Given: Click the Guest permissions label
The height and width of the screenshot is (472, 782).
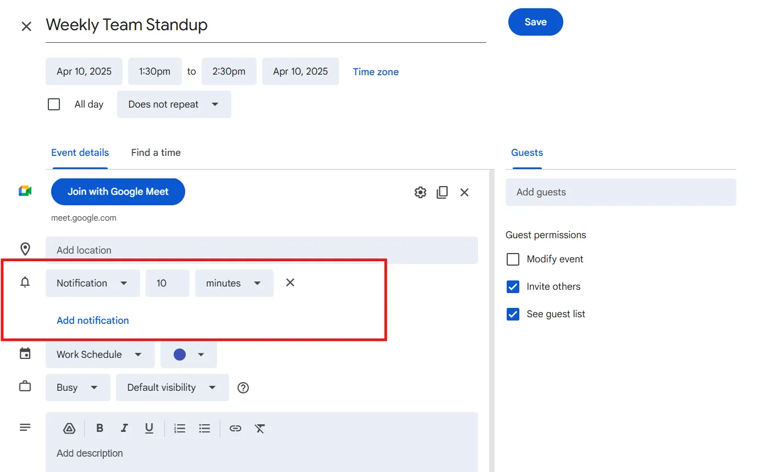Looking at the screenshot, I should click(546, 235).
